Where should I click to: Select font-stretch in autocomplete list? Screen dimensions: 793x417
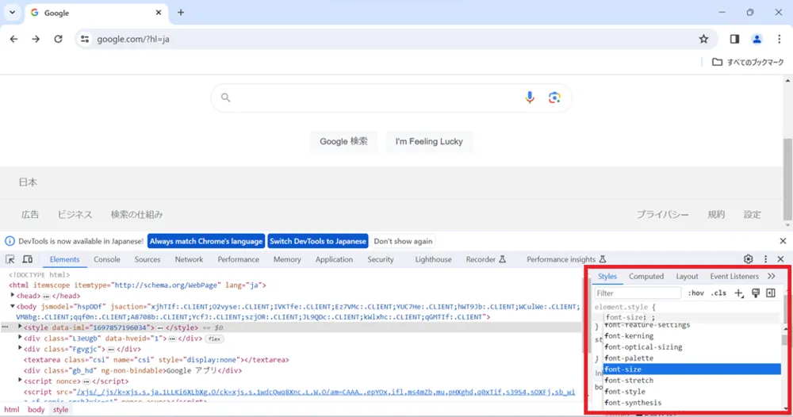pyautogui.click(x=691, y=381)
